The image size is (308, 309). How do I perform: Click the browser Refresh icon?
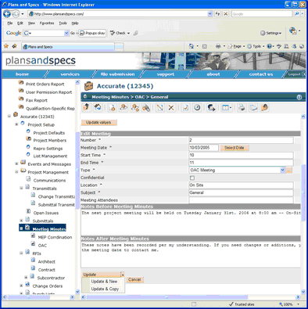pyautogui.click(x=218, y=14)
